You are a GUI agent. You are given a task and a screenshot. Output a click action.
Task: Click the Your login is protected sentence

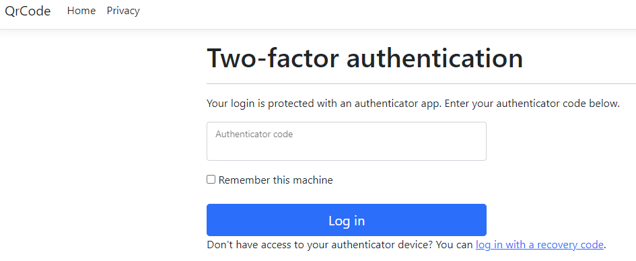(324, 104)
